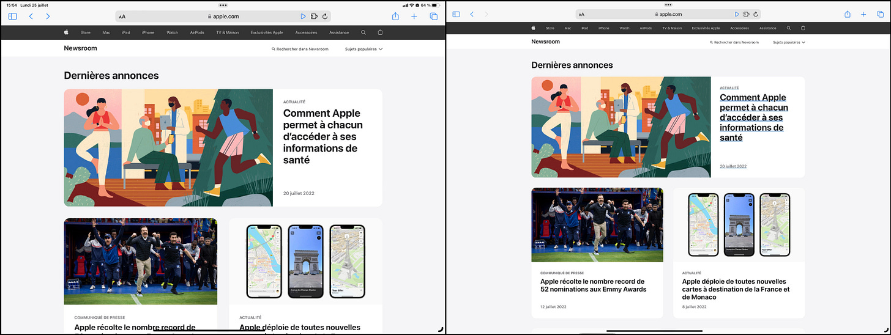Click battery indicator in left status bar
Viewport: 891px width, 335px height.
point(437,5)
